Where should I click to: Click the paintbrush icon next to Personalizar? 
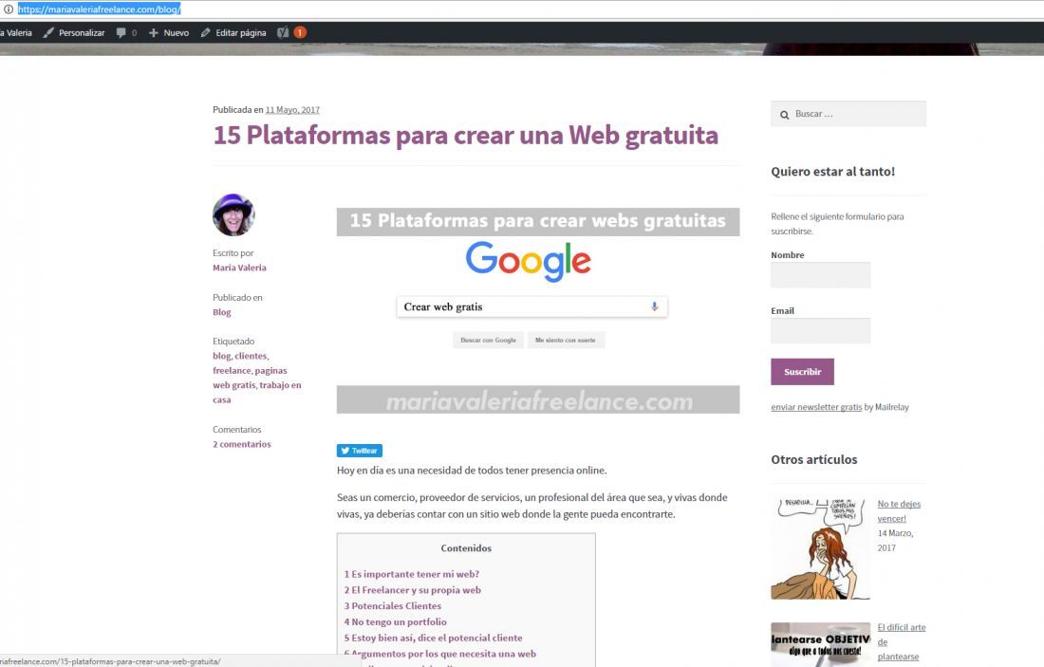pyautogui.click(x=48, y=32)
